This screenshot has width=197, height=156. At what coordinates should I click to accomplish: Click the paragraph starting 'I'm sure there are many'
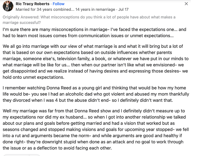pos(94,33)
